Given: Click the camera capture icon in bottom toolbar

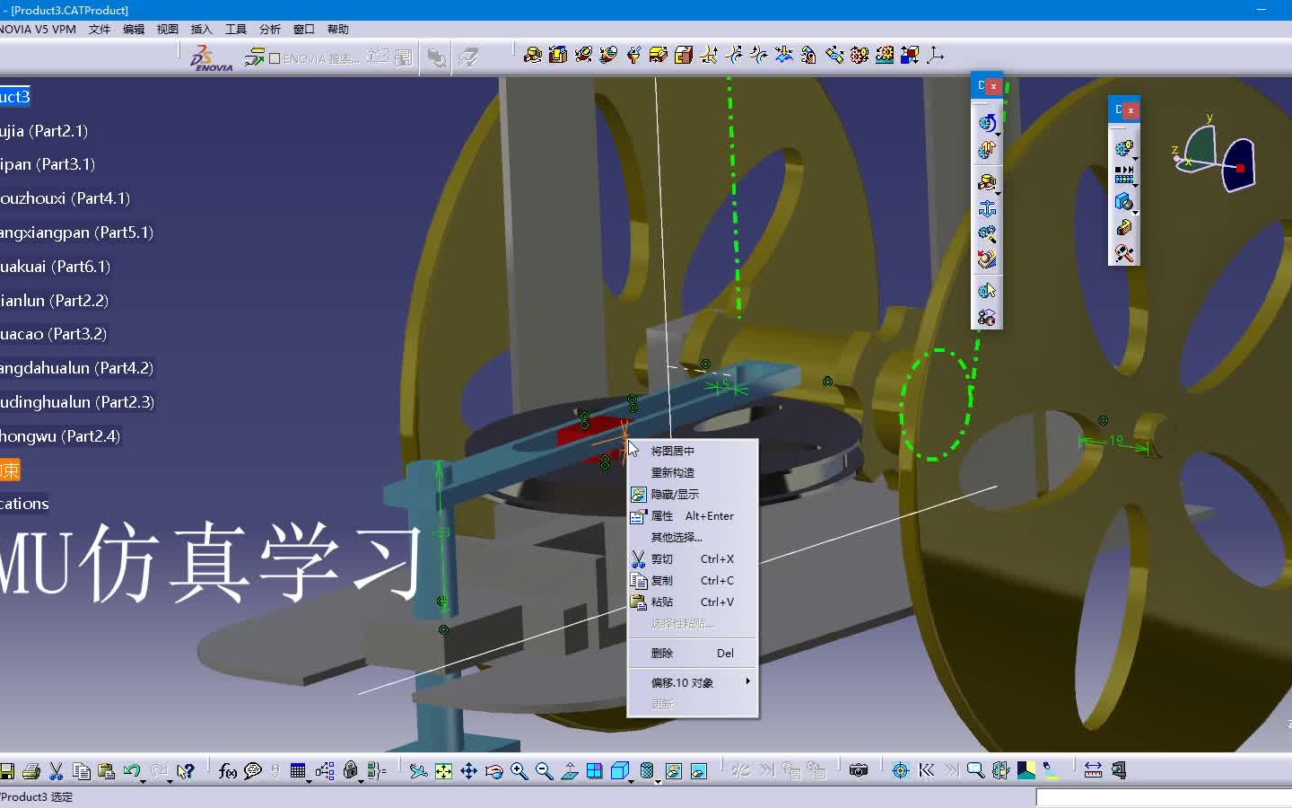Looking at the screenshot, I should click(x=859, y=769).
